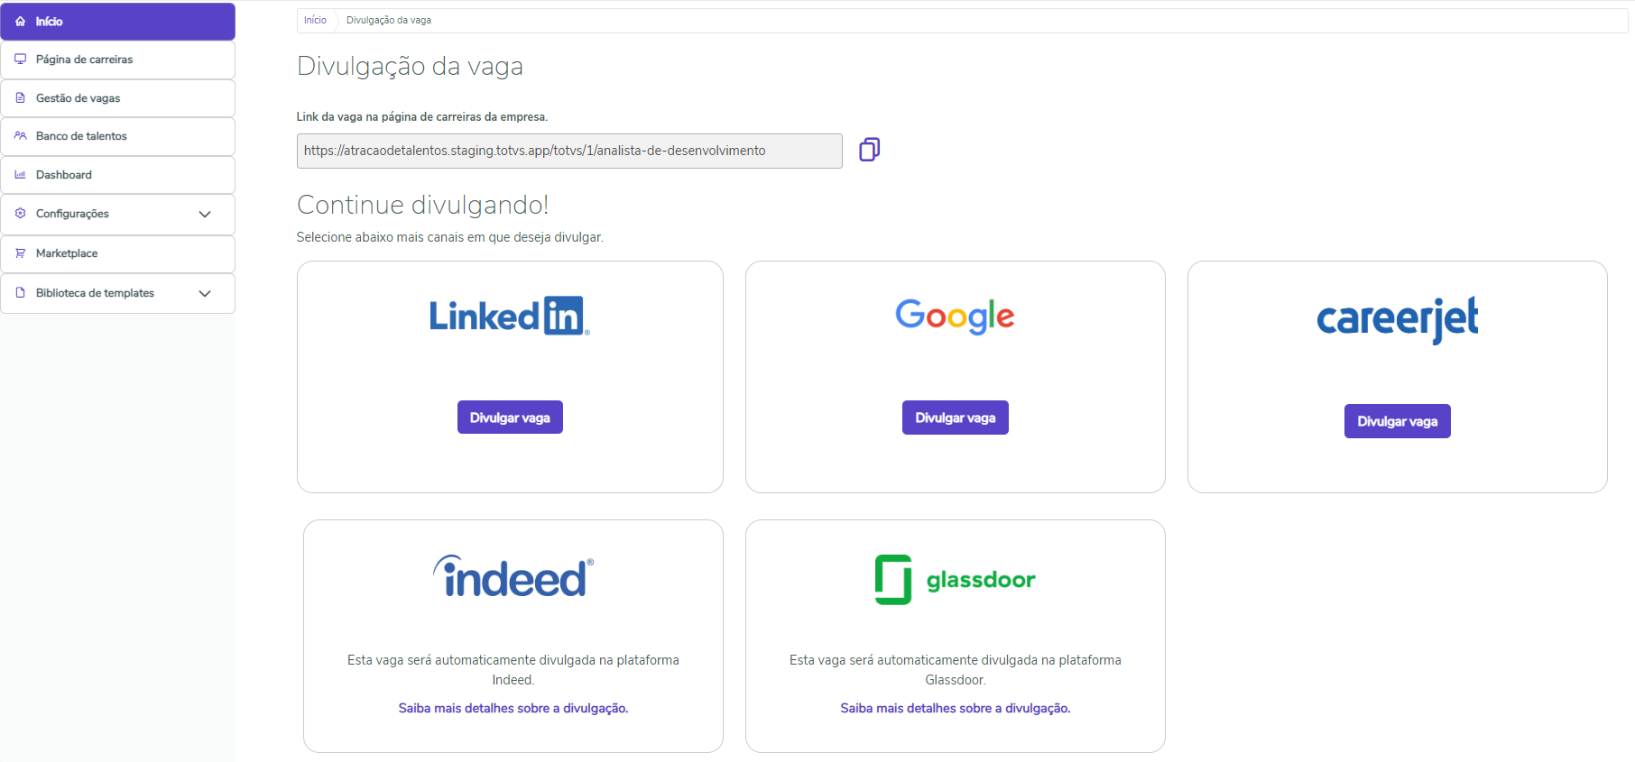1635x762 pixels.
Task: Expand the Biblioteca de templates chevron
Action: [205, 294]
